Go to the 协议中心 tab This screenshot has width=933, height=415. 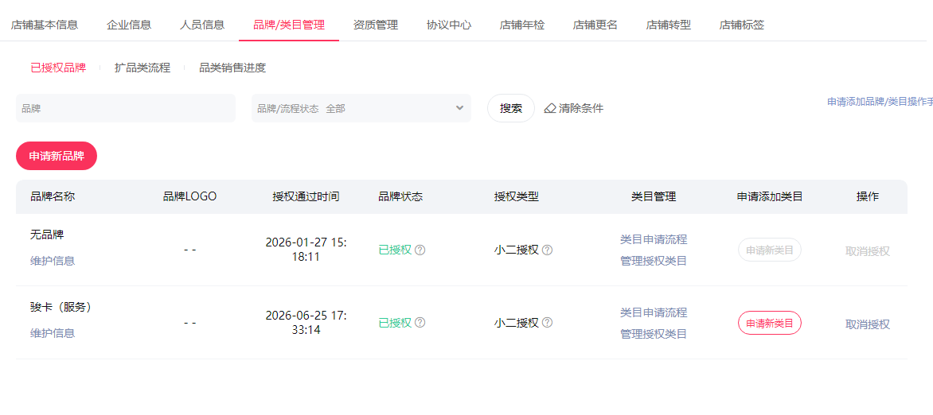pos(449,25)
